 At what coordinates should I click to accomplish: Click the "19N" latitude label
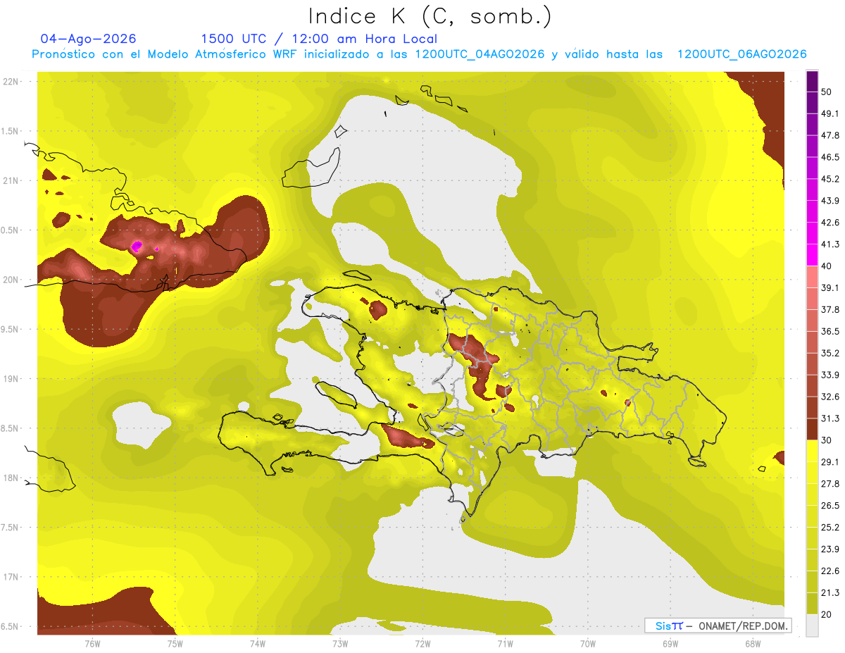point(11,379)
